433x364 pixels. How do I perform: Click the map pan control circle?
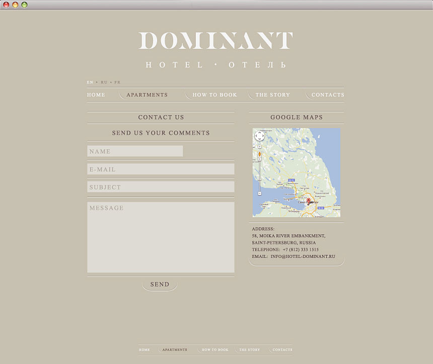pos(259,136)
